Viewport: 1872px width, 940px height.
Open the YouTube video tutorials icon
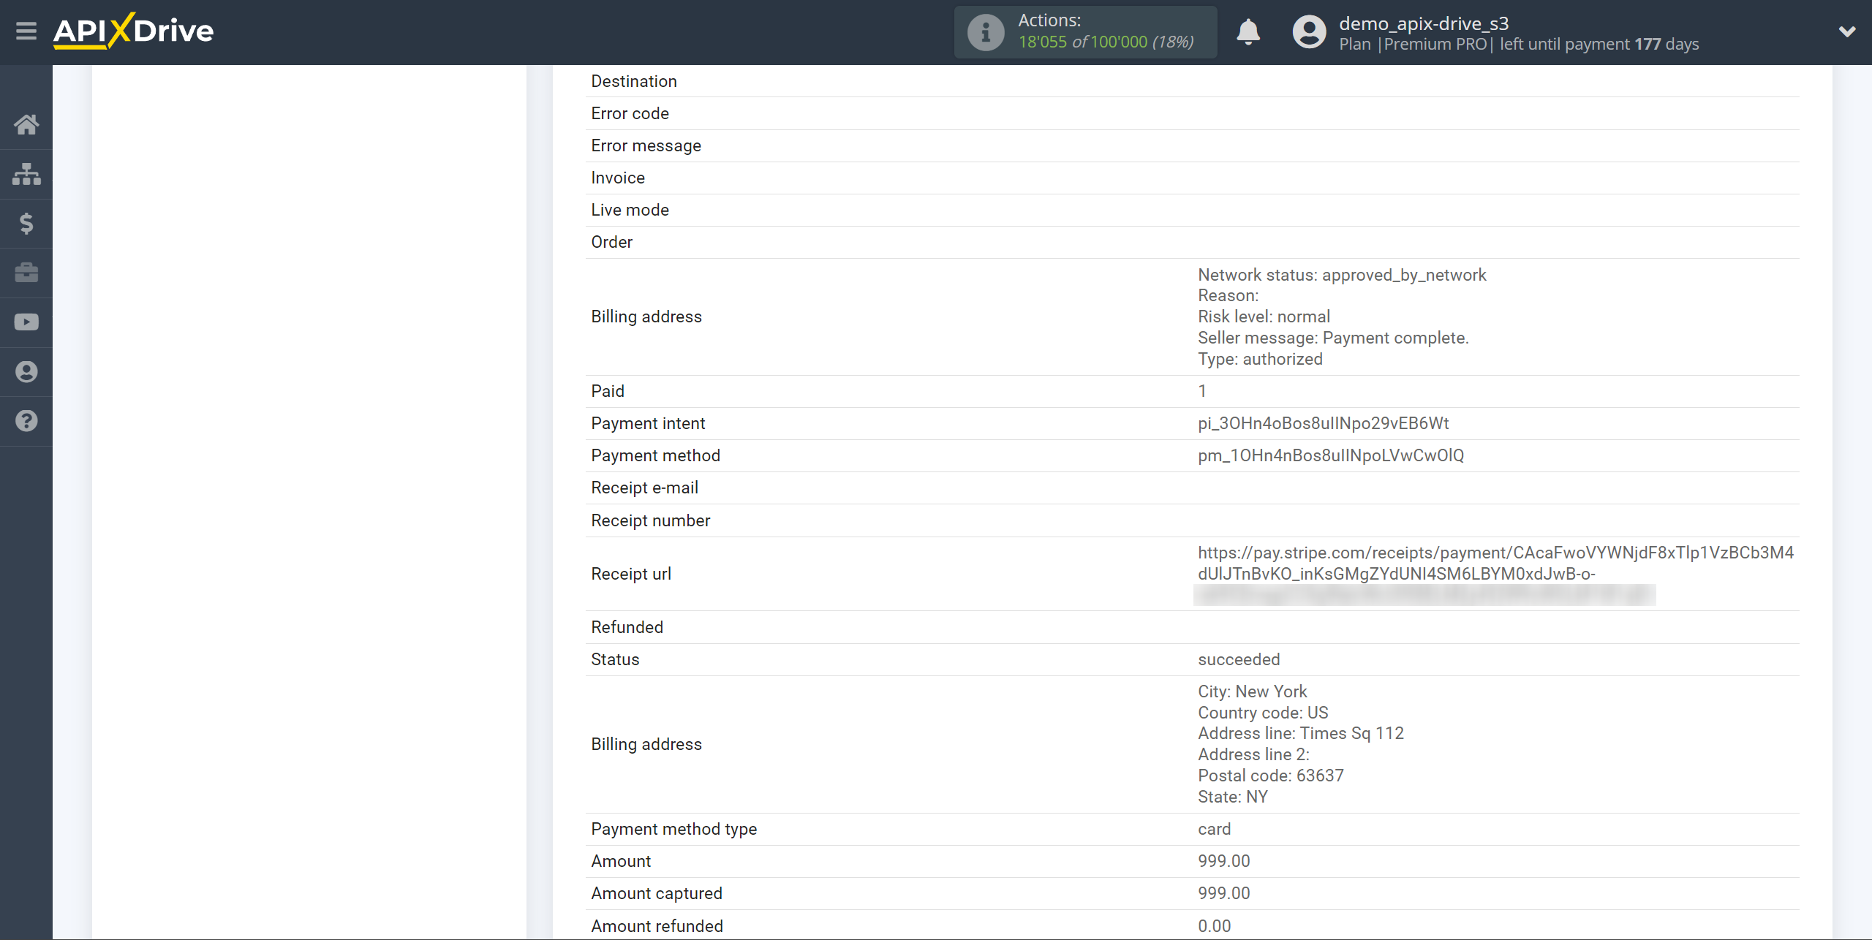coord(26,322)
